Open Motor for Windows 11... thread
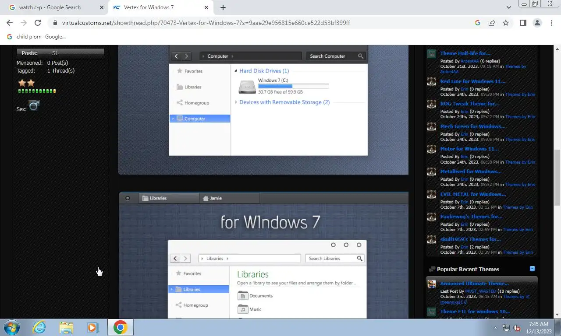 [x=469, y=149]
